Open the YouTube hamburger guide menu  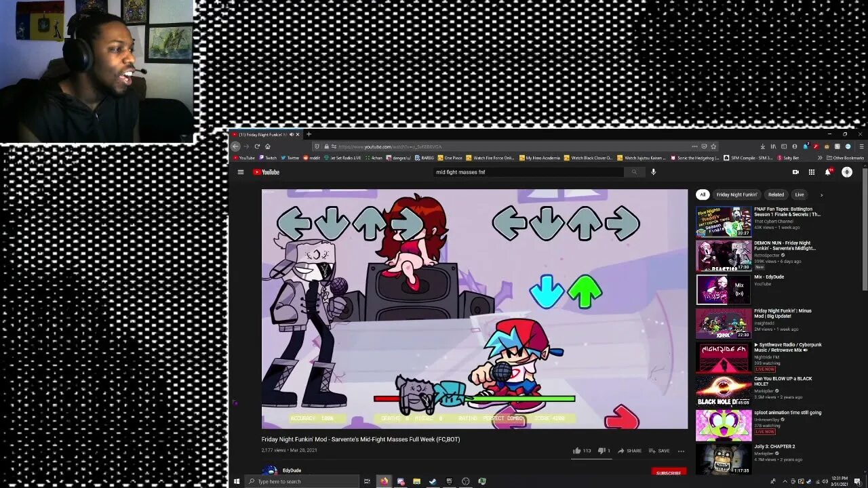click(240, 172)
